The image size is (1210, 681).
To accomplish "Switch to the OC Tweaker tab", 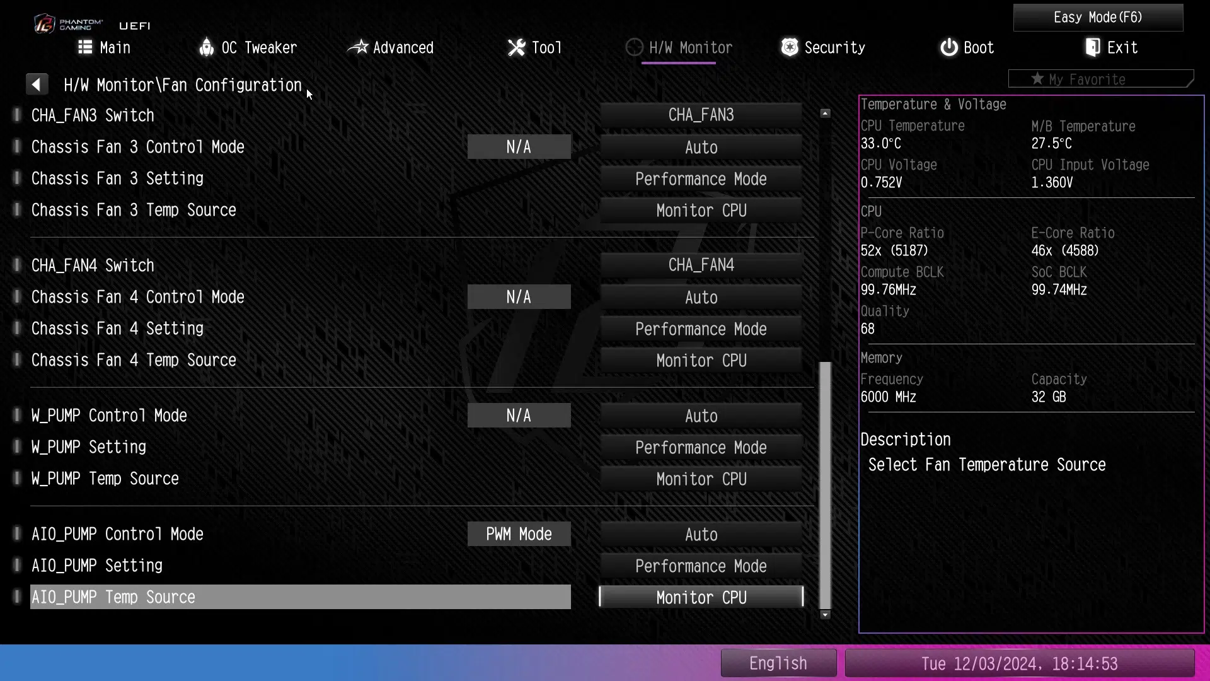I will [248, 47].
